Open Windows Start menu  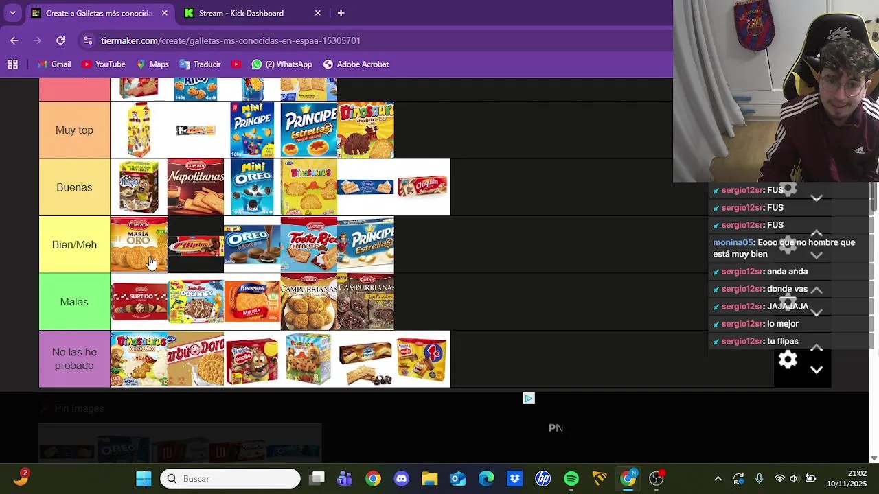click(x=144, y=478)
